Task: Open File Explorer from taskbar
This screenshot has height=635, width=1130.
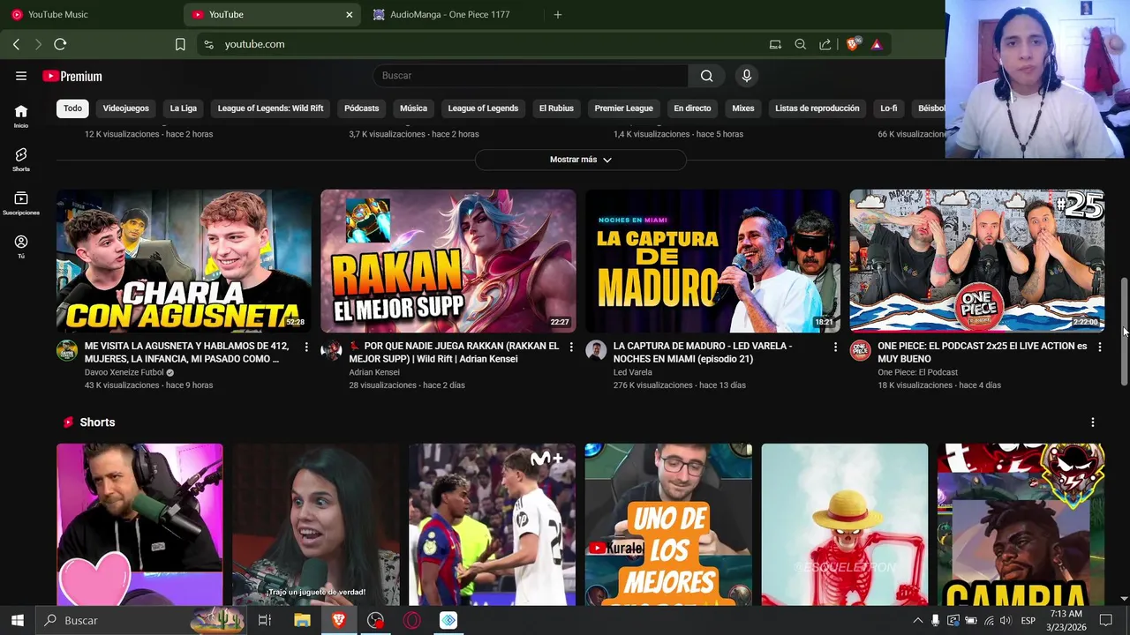Action: (302, 620)
